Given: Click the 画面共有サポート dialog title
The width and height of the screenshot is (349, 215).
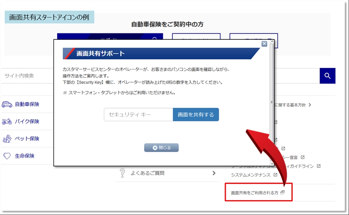Looking at the screenshot, I should (x=100, y=53).
